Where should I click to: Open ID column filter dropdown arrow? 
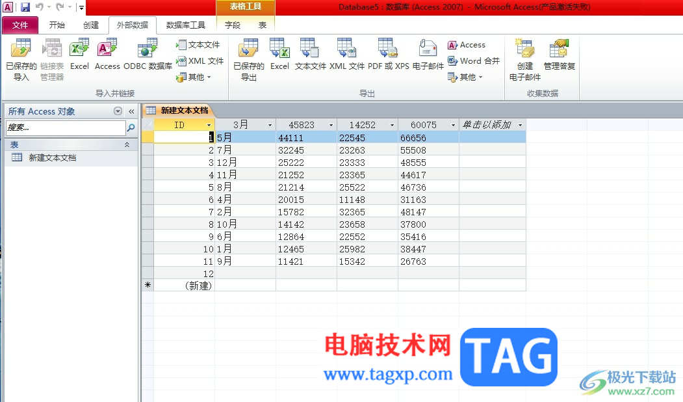[x=209, y=125]
